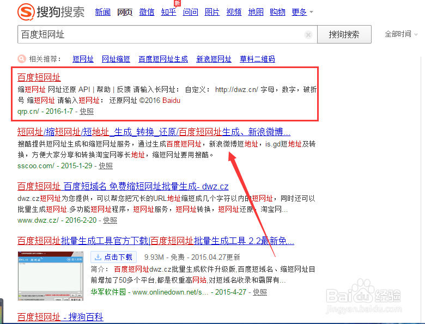Open 快照 for the sscoo.com result
This screenshot has height=324, width=425.
pos(106,166)
